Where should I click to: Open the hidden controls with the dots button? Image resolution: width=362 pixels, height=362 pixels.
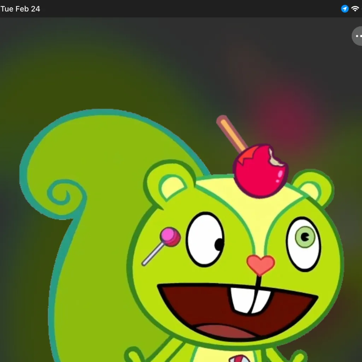(358, 36)
